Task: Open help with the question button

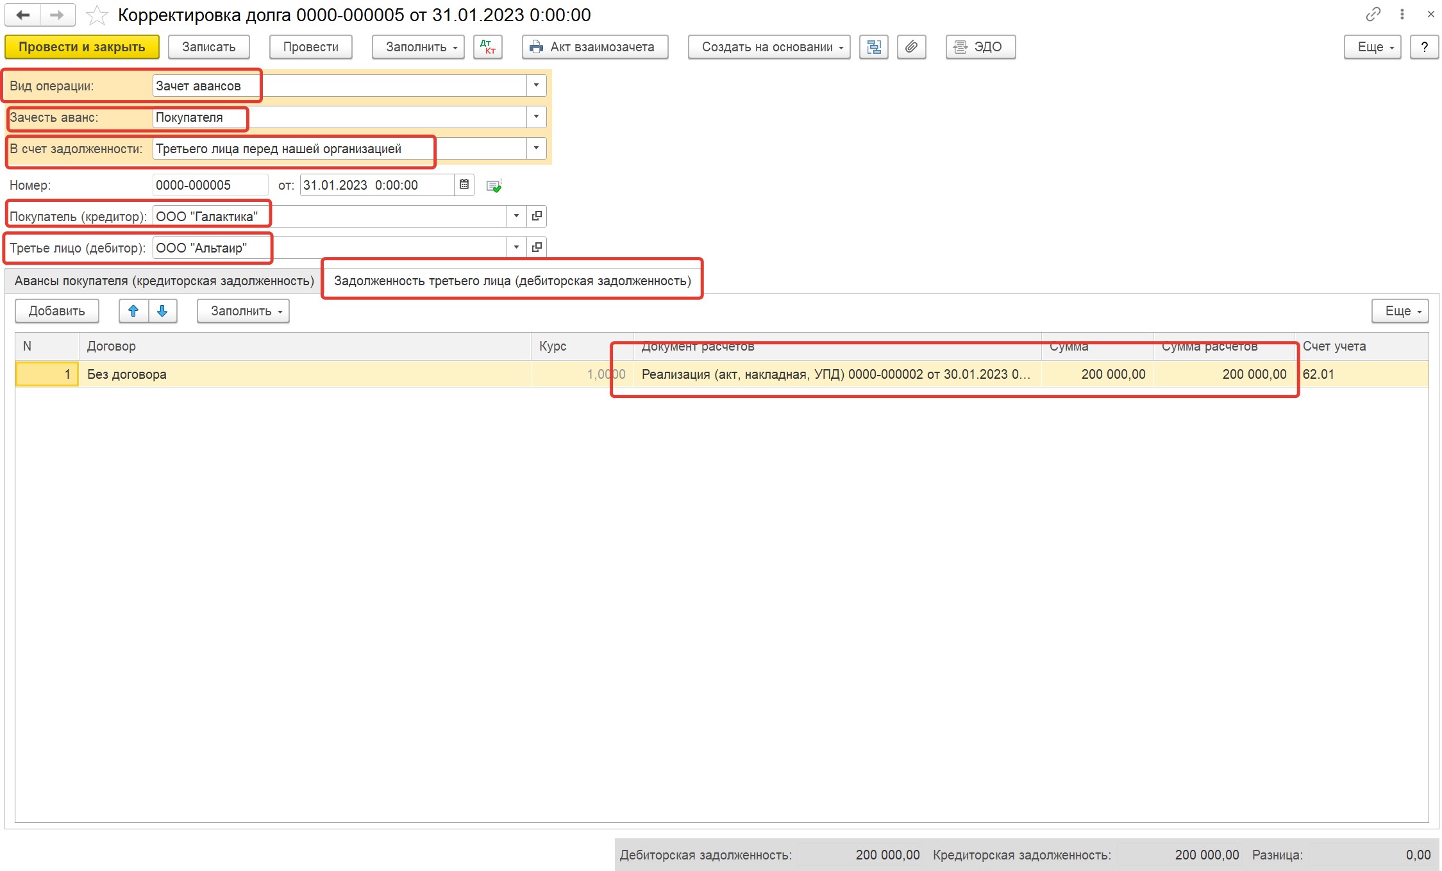Action: (x=1424, y=47)
